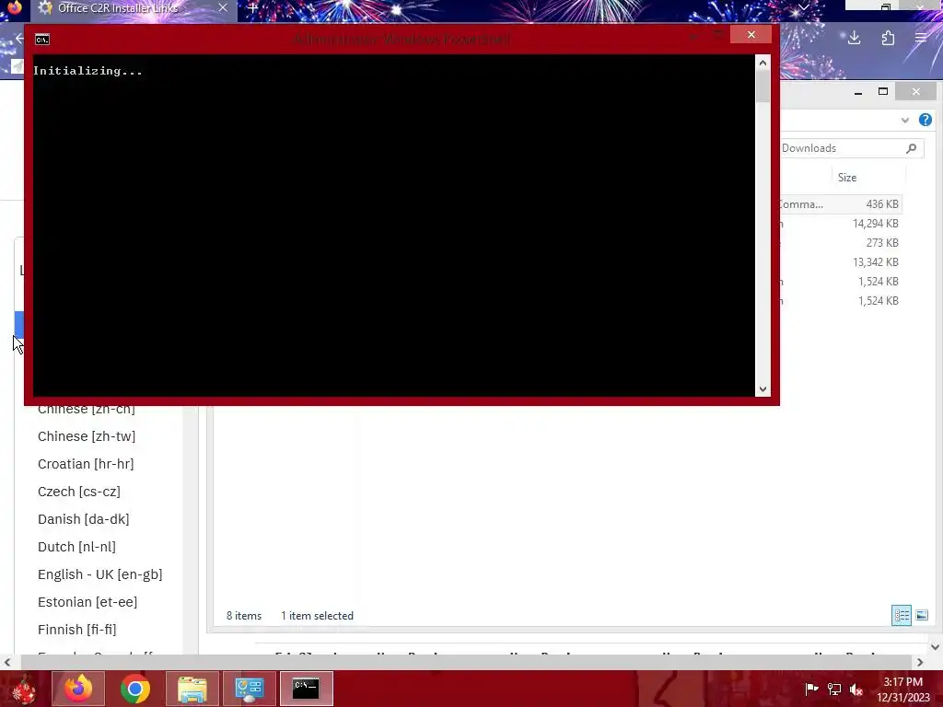Sort files by Size column

pyautogui.click(x=847, y=178)
